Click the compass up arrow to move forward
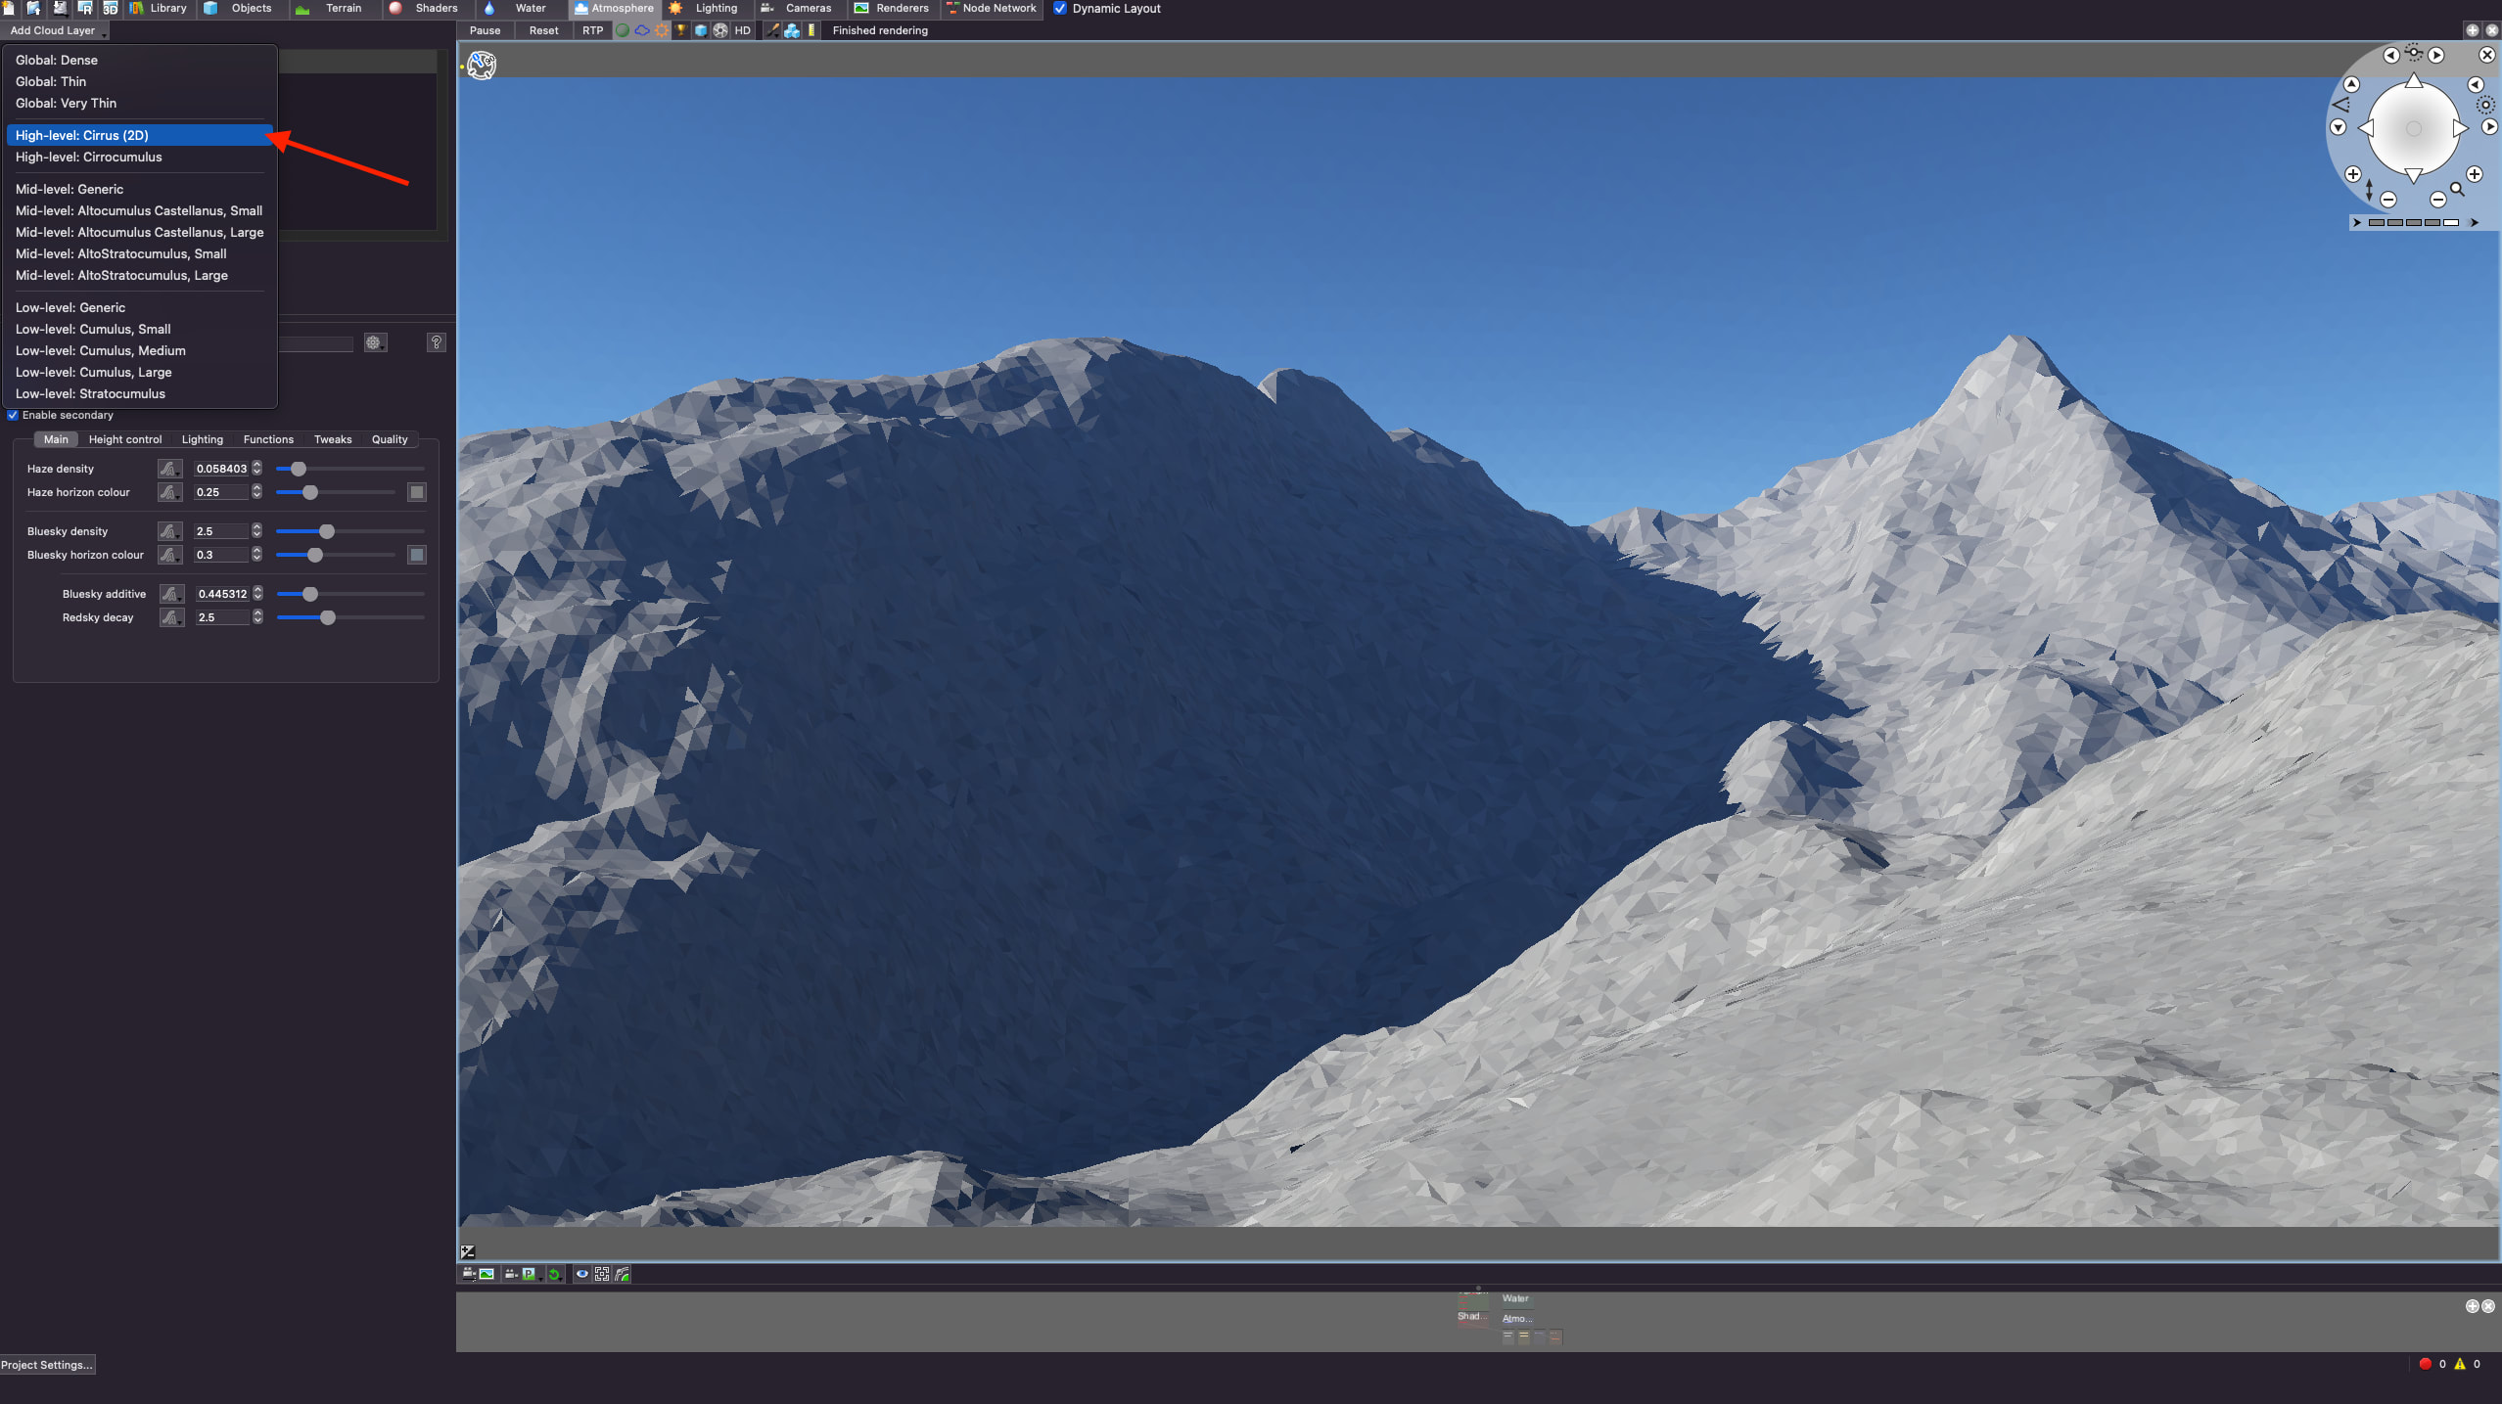The height and width of the screenshot is (1404, 2502). tap(2414, 82)
